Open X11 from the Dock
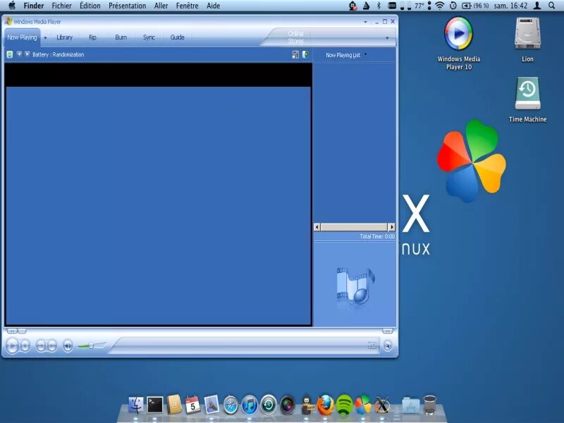564x423 pixels. click(x=382, y=405)
